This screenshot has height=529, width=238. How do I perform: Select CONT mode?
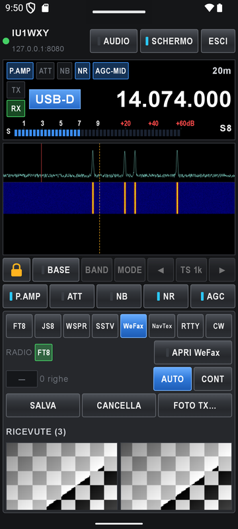213,379
